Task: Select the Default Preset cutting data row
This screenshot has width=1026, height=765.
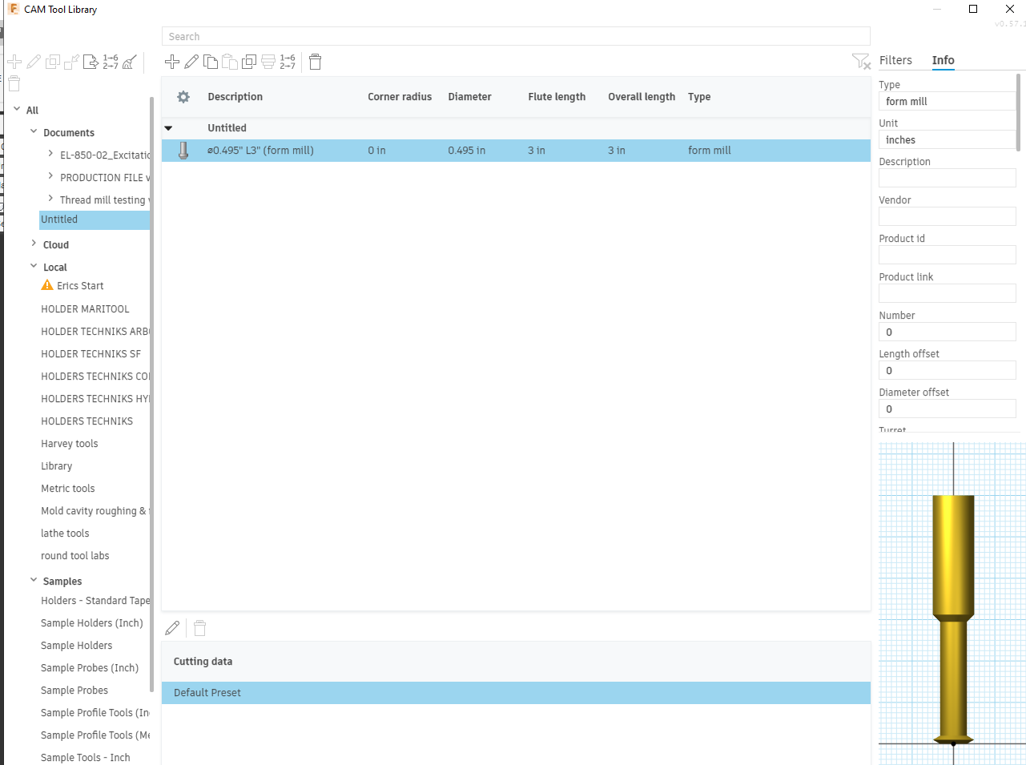Action: click(x=516, y=693)
